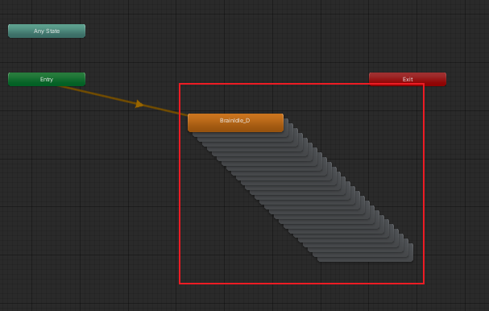Select the Any State node
Image resolution: width=489 pixels, height=311 pixels.
point(47,31)
